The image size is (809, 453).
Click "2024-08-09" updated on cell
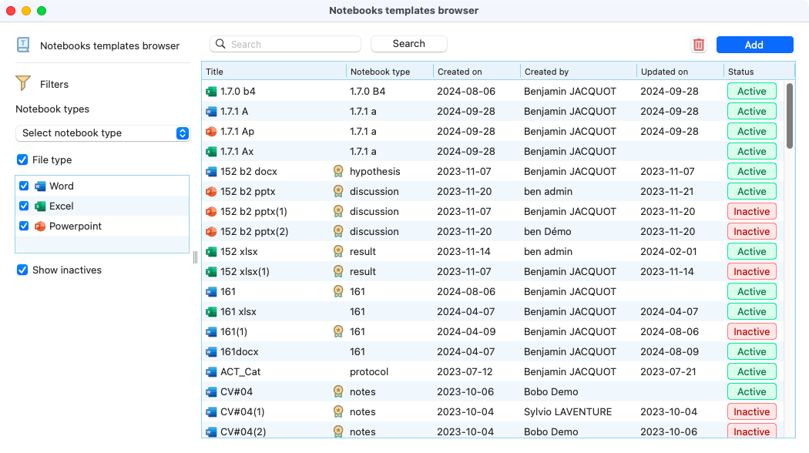(x=670, y=352)
